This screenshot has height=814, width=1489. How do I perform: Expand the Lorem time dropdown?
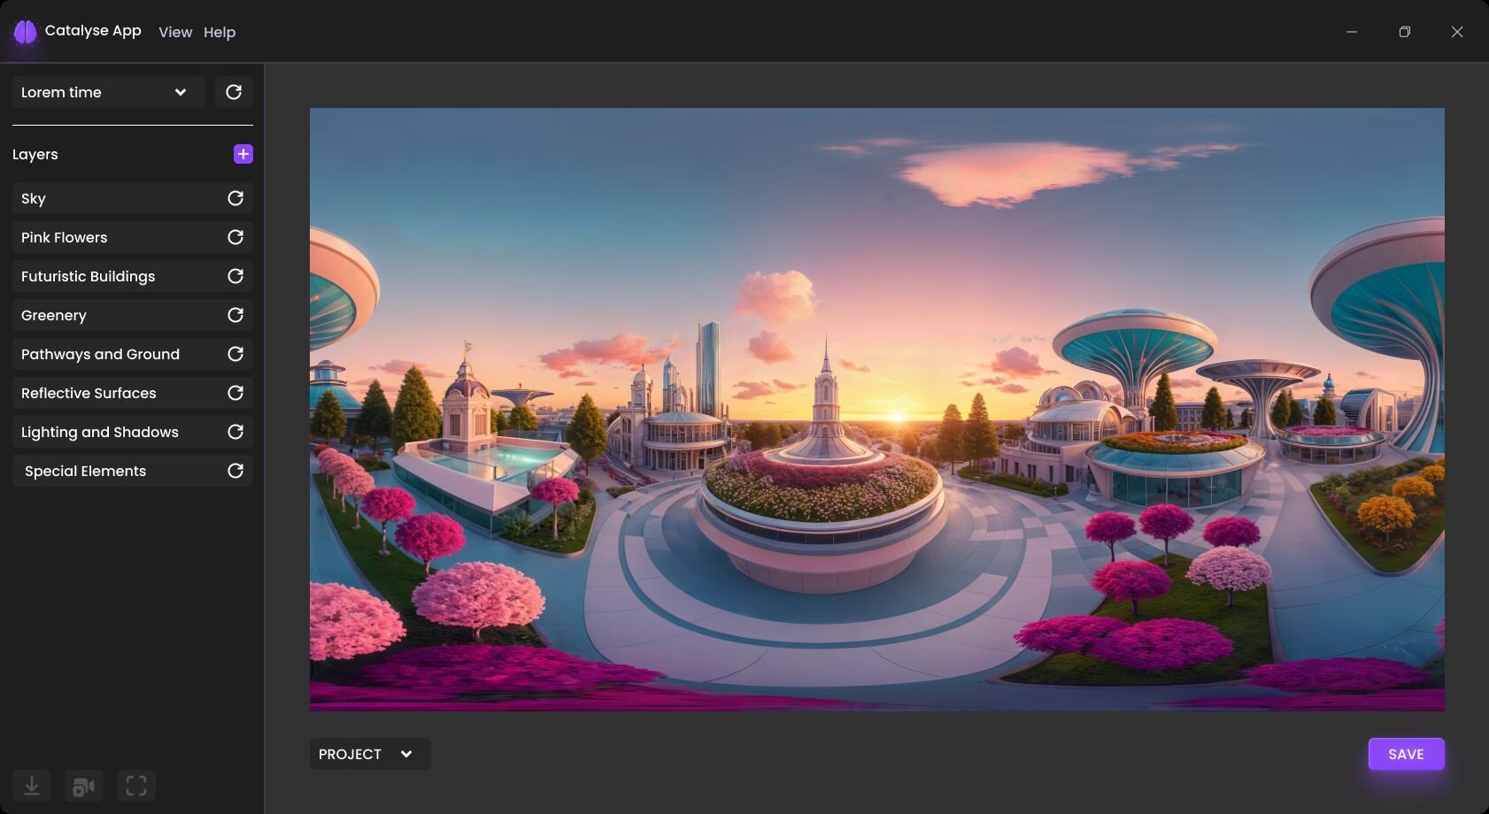109,92
